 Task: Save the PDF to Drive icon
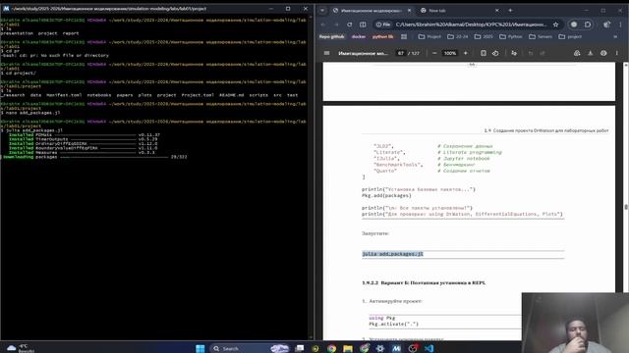[x=577, y=53]
